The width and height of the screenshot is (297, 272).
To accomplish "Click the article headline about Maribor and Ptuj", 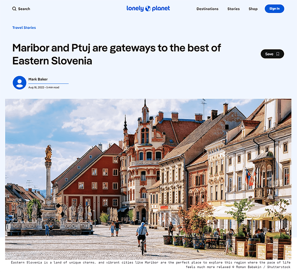I will pyautogui.click(x=117, y=54).
